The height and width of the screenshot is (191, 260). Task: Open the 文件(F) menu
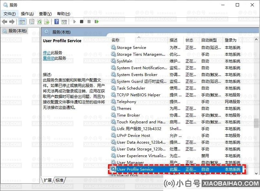pyautogui.click(x=10, y=14)
